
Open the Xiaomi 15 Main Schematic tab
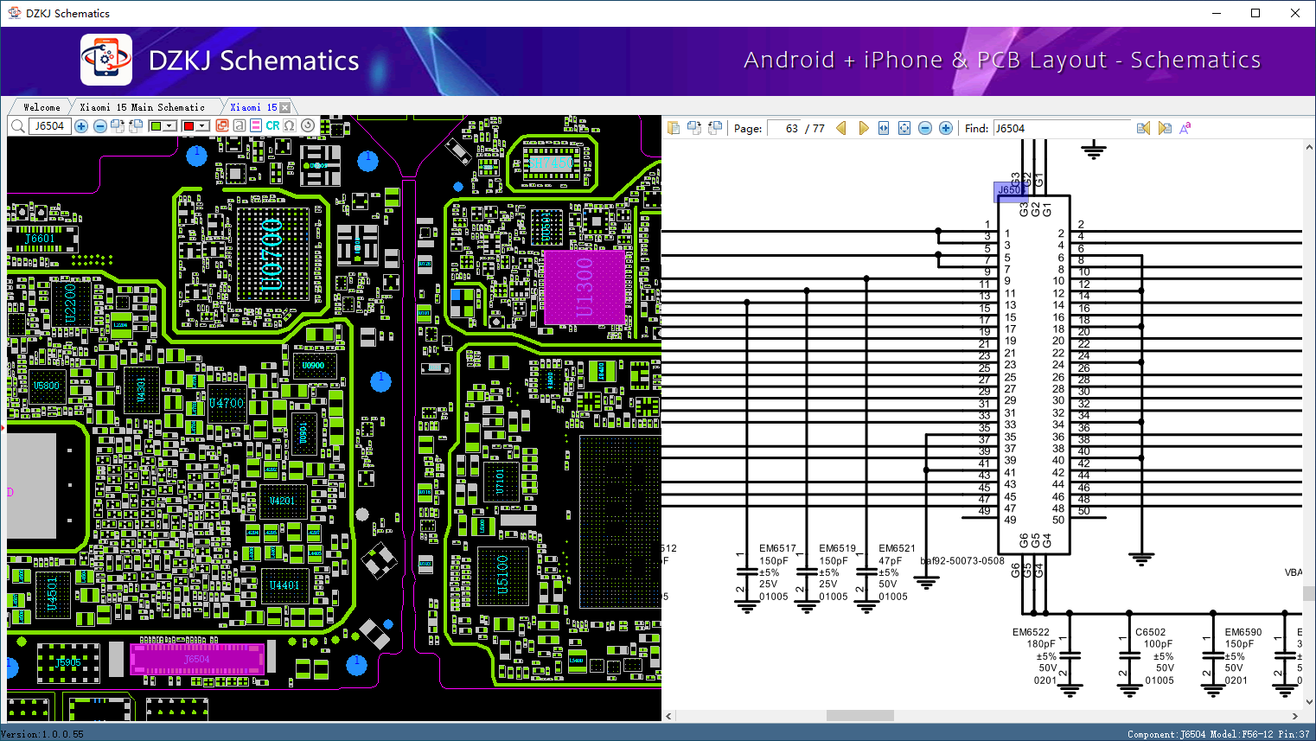[x=143, y=107]
